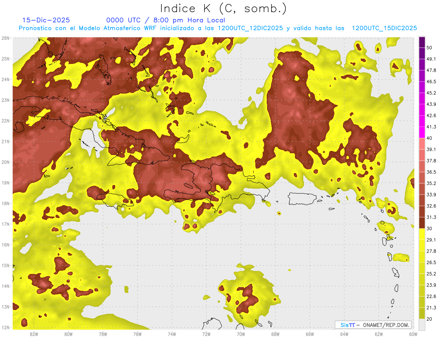439x339 pixels.
Task: Click the latitude label "17N"
Action: coord(5,224)
